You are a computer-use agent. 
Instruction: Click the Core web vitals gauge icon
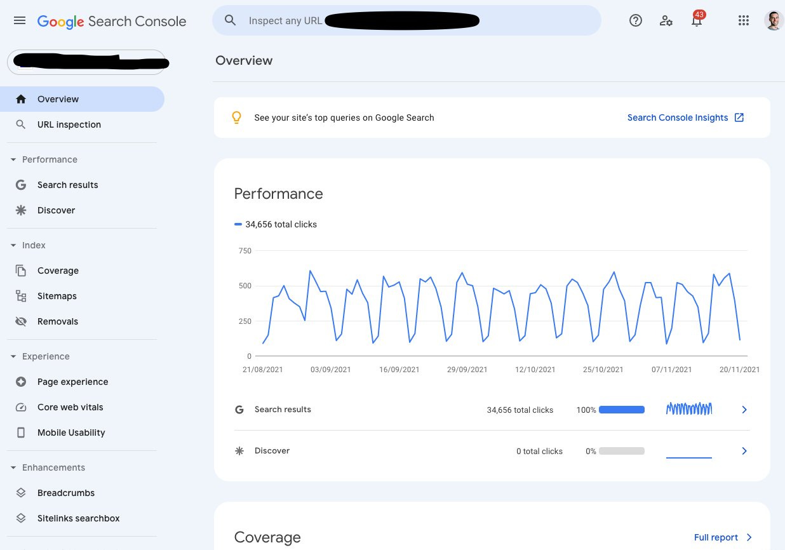(21, 407)
